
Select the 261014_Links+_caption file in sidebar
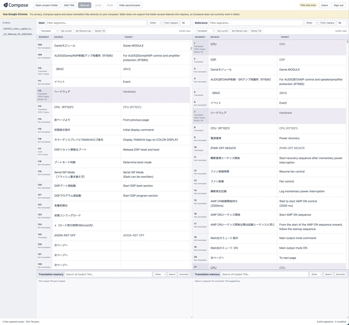18,29
